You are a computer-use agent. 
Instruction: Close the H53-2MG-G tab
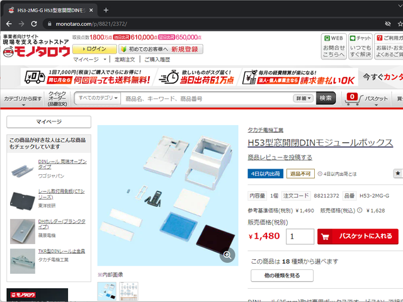[91, 10]
